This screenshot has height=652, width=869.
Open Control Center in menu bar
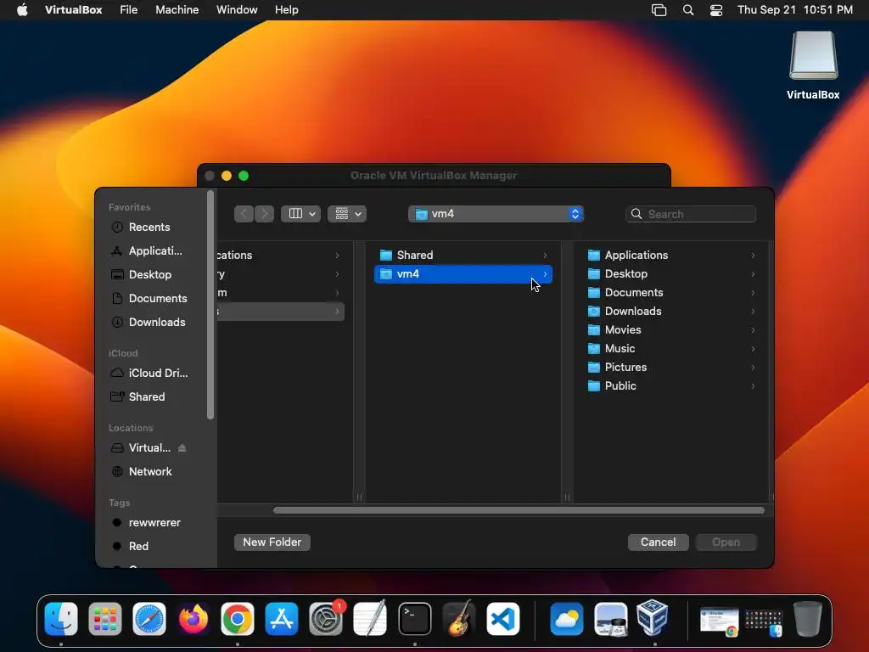click(x=716, y=10)
